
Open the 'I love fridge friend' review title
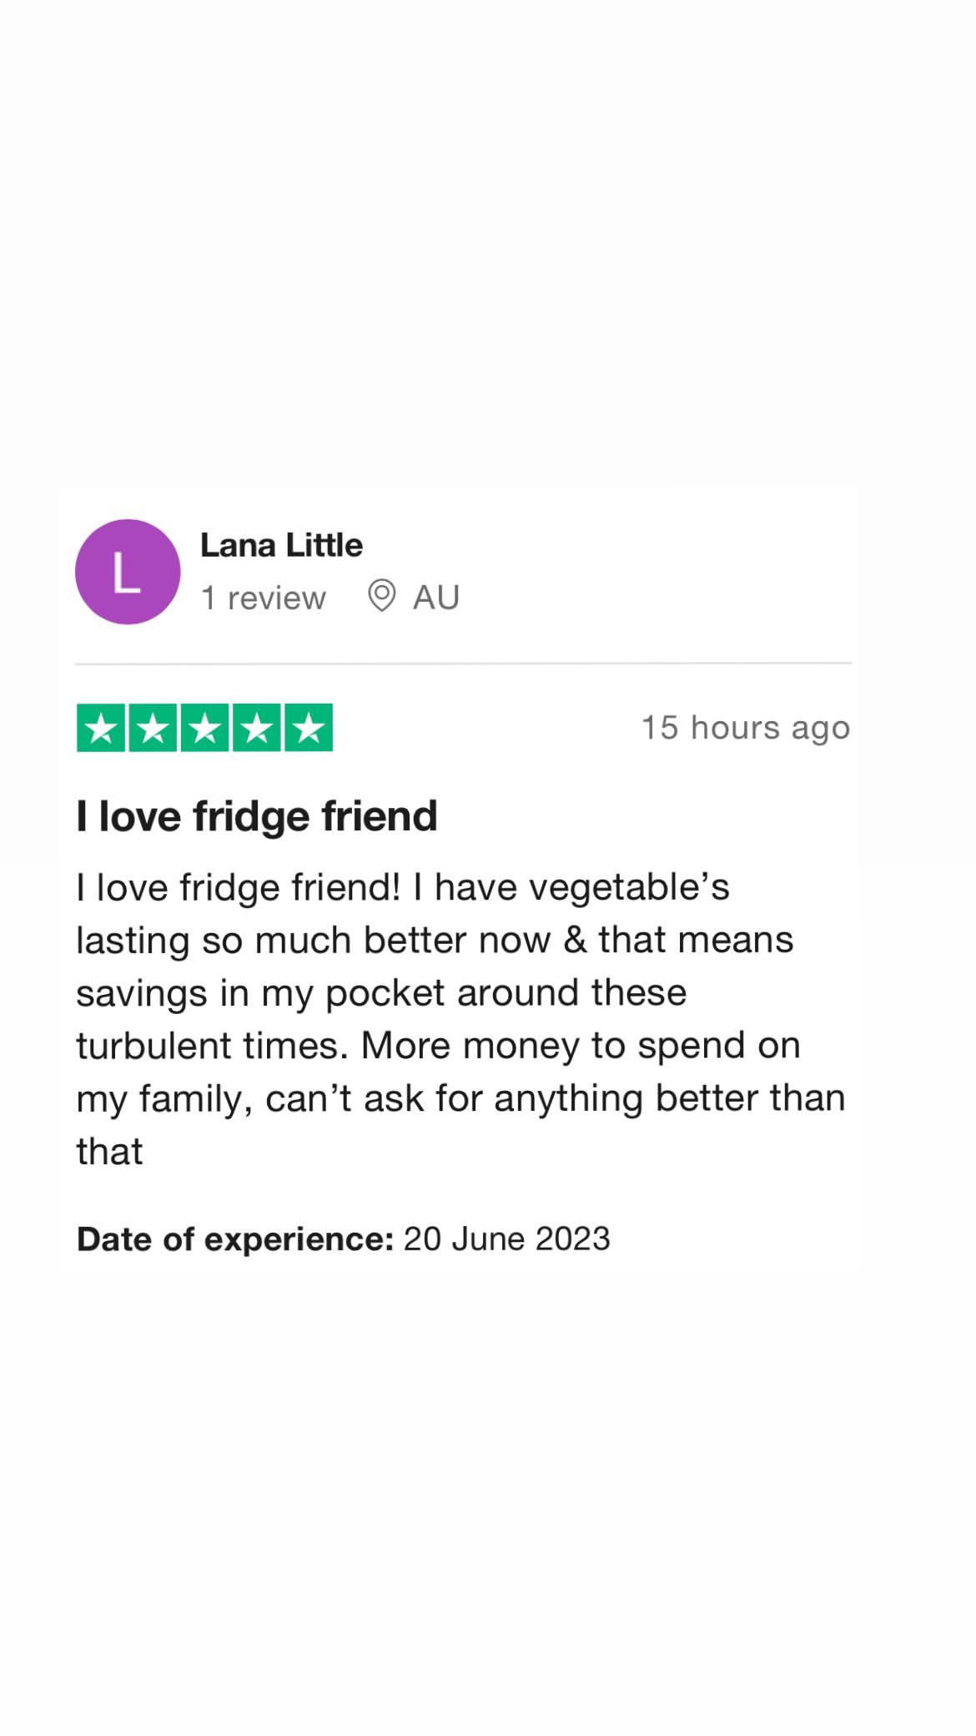[x=257, y=815]
